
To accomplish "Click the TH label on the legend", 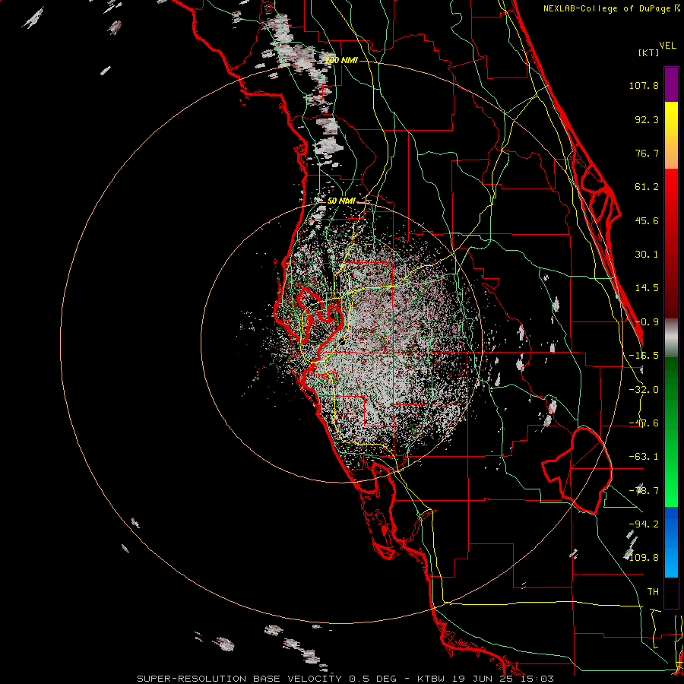I will [653, 592].
